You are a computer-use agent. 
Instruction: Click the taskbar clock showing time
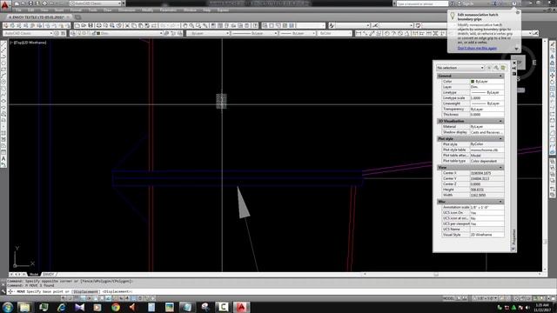(542, 307)
